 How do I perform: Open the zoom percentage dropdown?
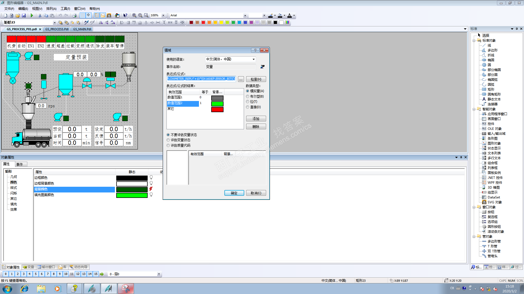tap(163, 16)
